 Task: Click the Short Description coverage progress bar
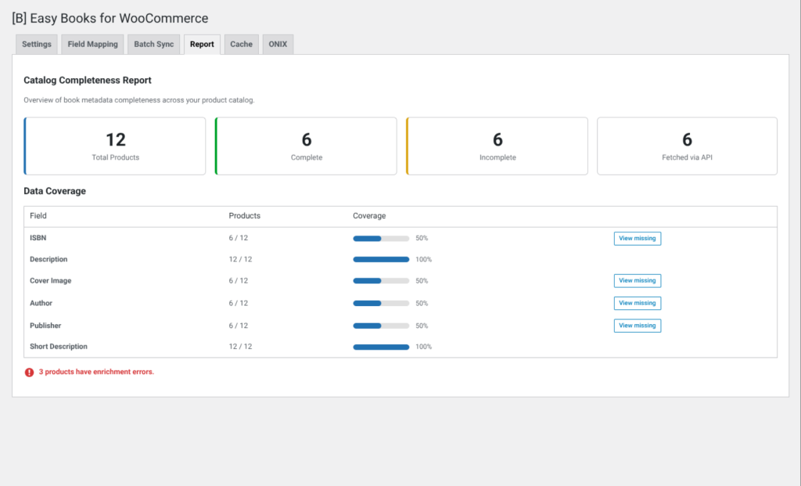[381, 347]
